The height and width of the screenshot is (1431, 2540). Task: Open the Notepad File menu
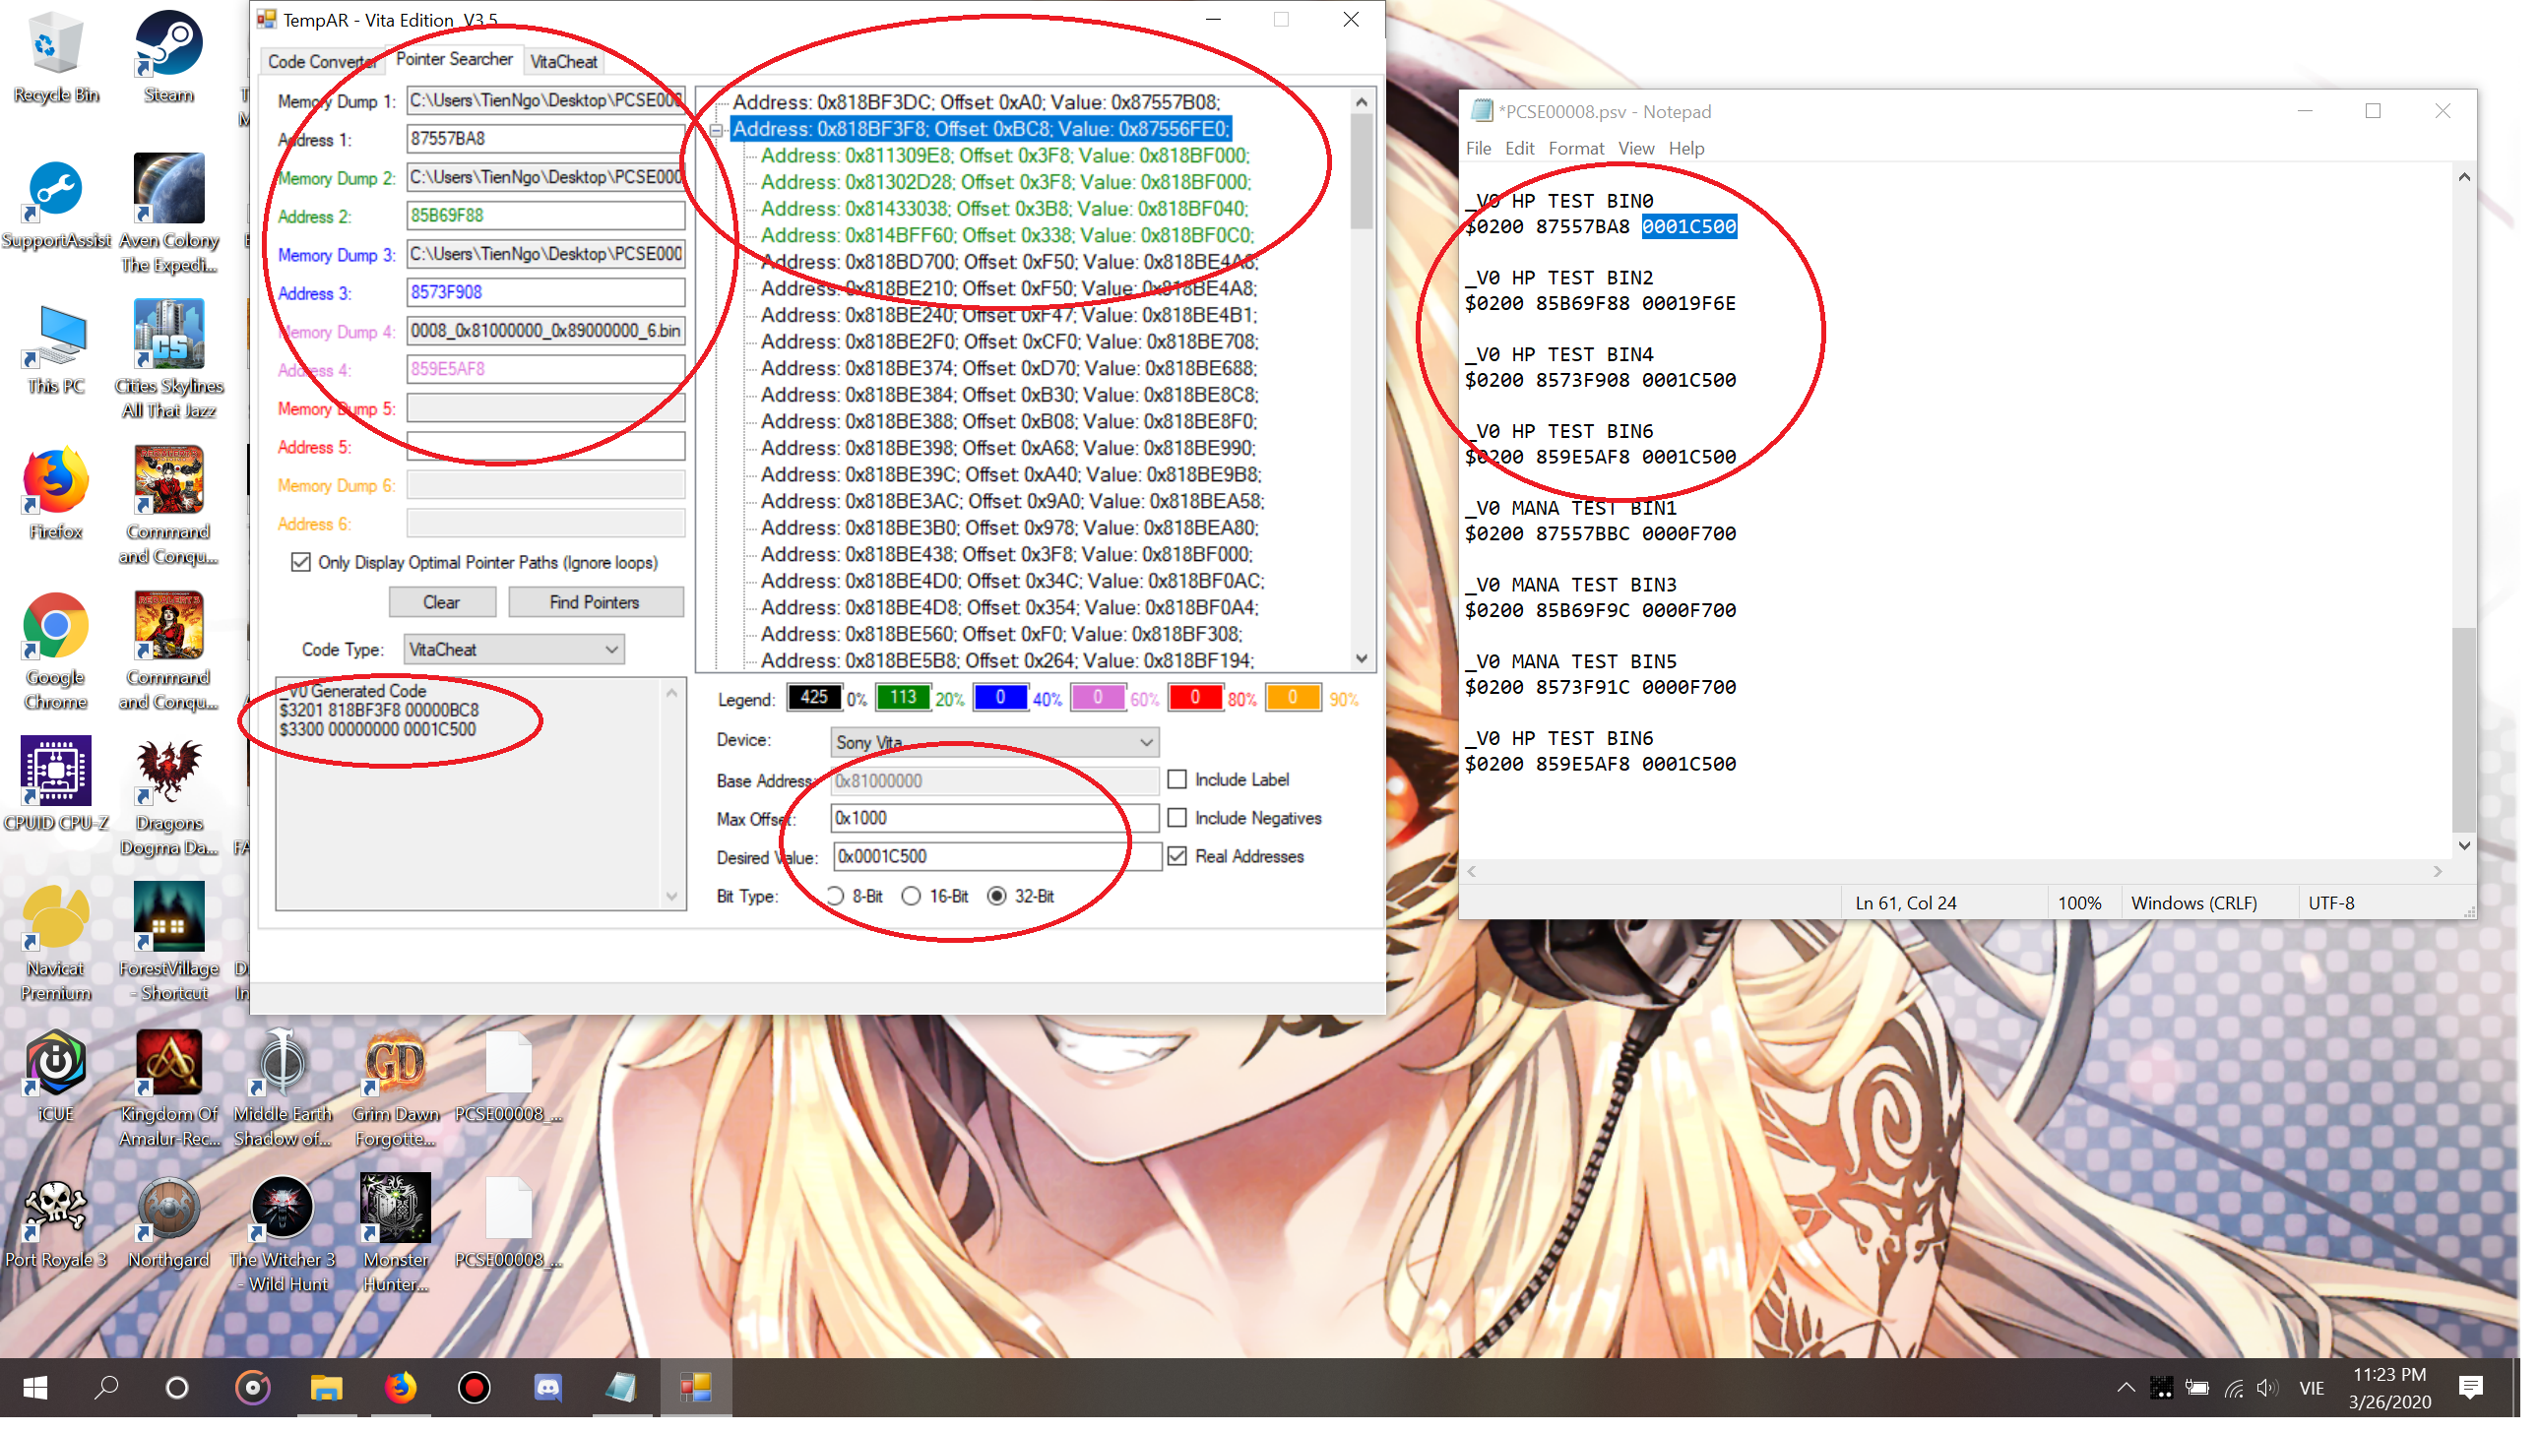coord(1478,149)
